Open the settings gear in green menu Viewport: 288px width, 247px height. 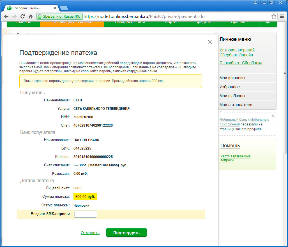pyautogui.click(x=268, y=22)
